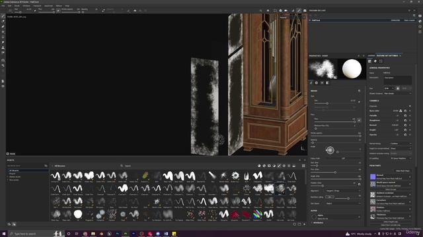Open the Size resolution dropdown
The height and width of the screenshot is (237, 423).
pos(389,88)
